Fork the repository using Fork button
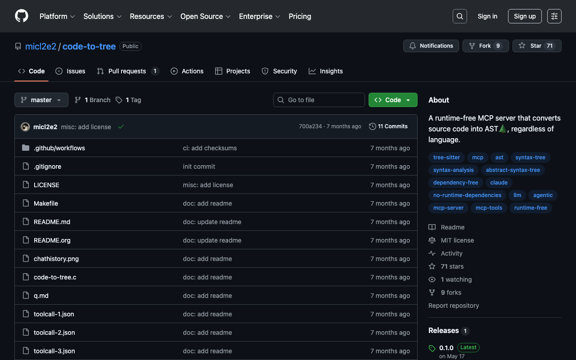The image size is (576, 360). [485, 46]
